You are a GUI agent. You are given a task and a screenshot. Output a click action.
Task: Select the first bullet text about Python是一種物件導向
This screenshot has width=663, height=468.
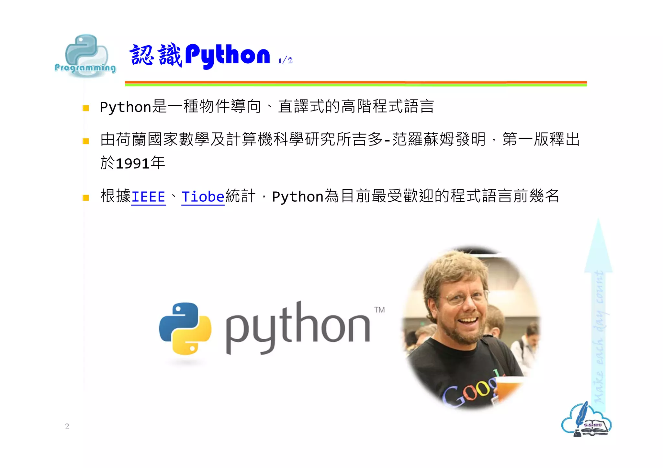[x=267, y=107]
